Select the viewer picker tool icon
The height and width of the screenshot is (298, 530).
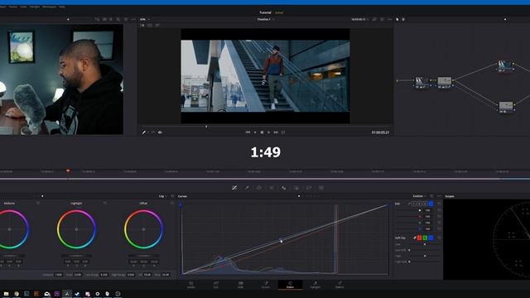point(144,132)
